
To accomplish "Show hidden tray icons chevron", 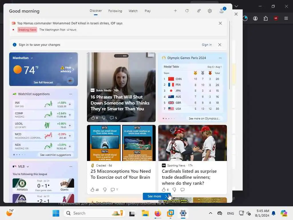I will [210, 213].
